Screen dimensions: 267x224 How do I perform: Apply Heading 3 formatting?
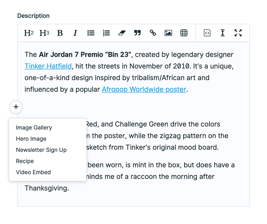44,33
